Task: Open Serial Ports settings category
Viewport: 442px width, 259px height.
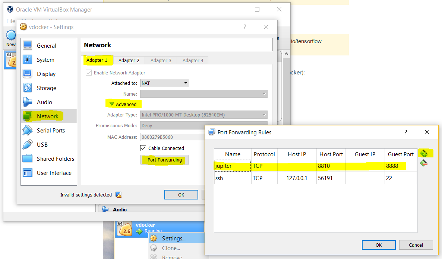Action: tap(48, 130)
